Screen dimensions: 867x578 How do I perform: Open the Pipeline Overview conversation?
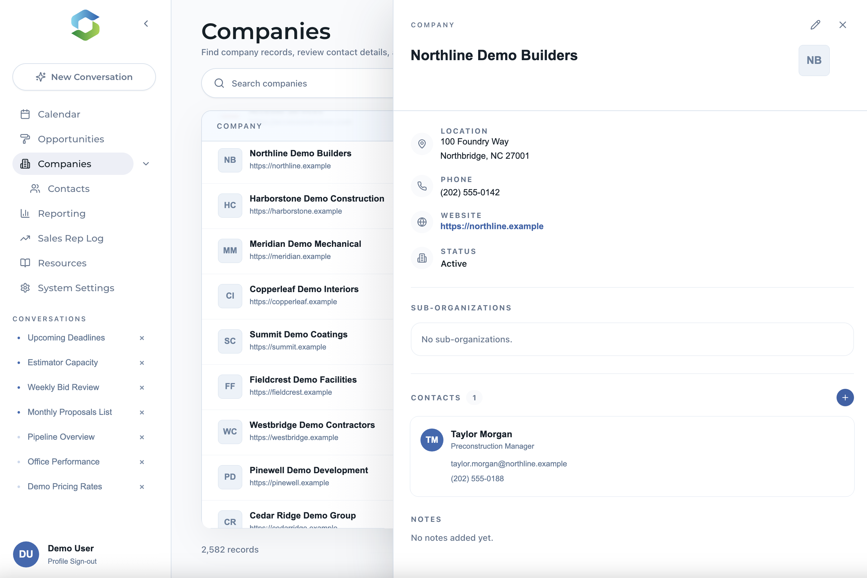[61, 437]
